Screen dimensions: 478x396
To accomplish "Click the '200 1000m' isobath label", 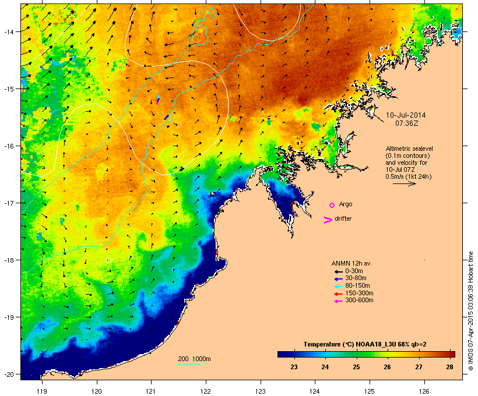I will click(194, 359).
